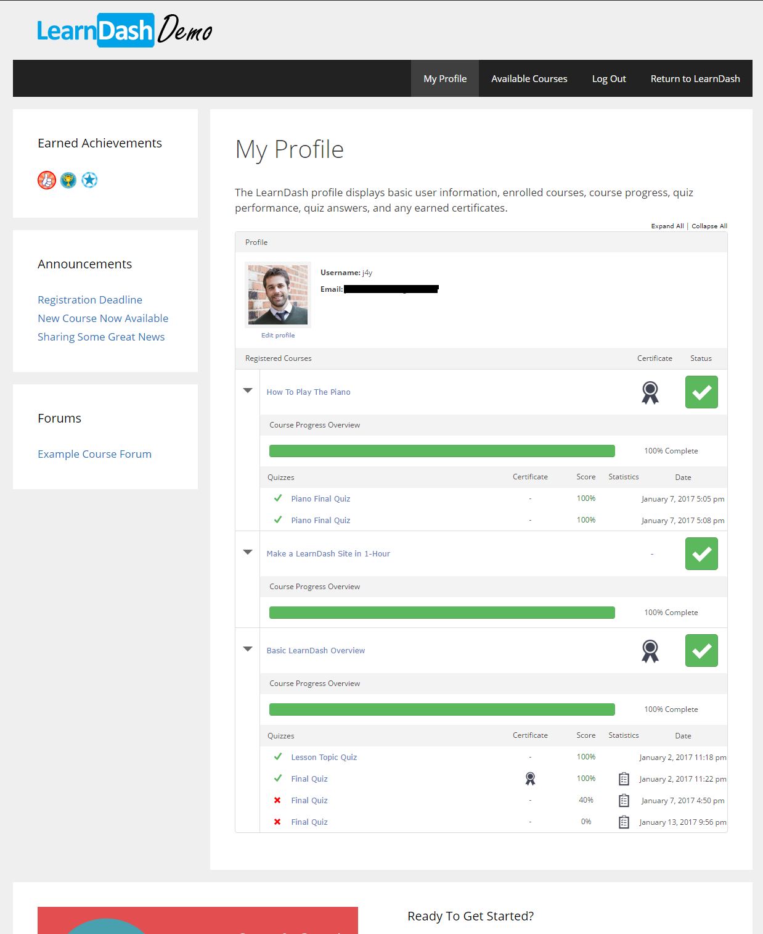This screenshot has height=934, width=763.
Task: View statistics for the 0% Final Quiz
Action: click(624, 822)
